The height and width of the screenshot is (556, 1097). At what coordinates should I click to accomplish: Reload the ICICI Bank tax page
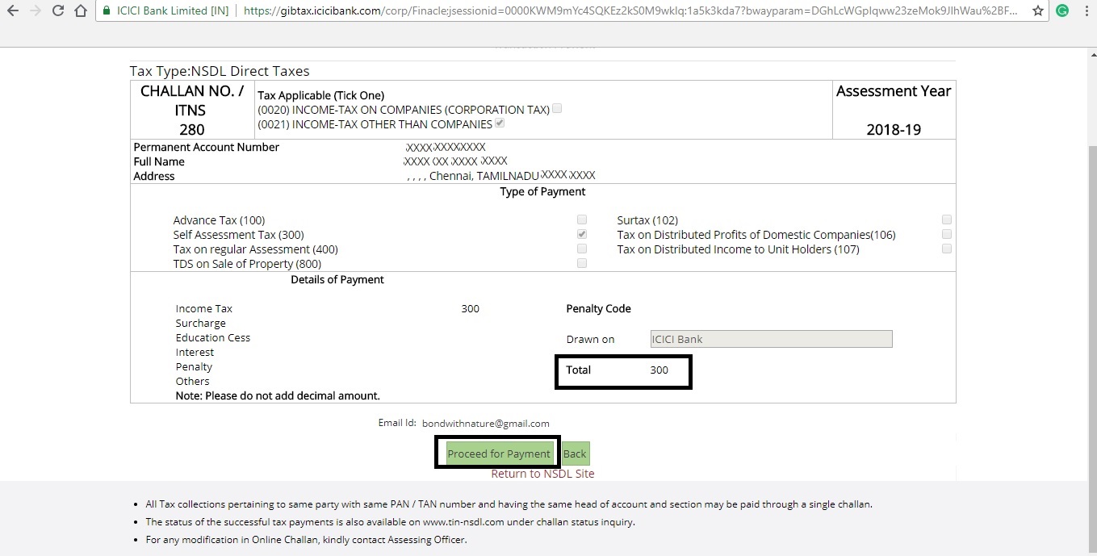pos(57,10)
